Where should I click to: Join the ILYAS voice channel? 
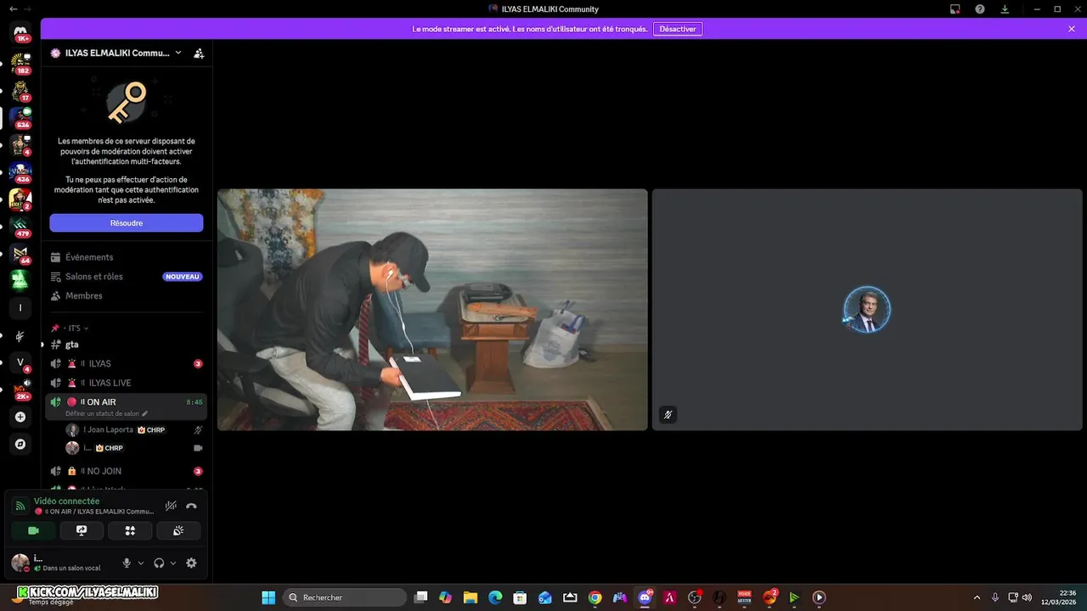pos(126,363)
